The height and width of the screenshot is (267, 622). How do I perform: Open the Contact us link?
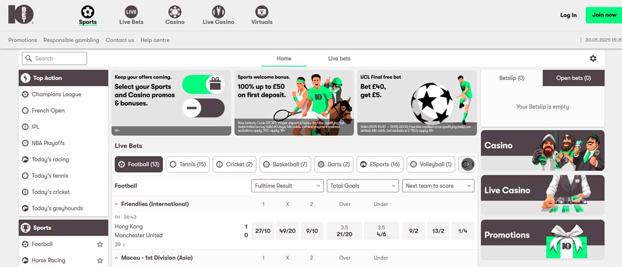tap(120, 40)
